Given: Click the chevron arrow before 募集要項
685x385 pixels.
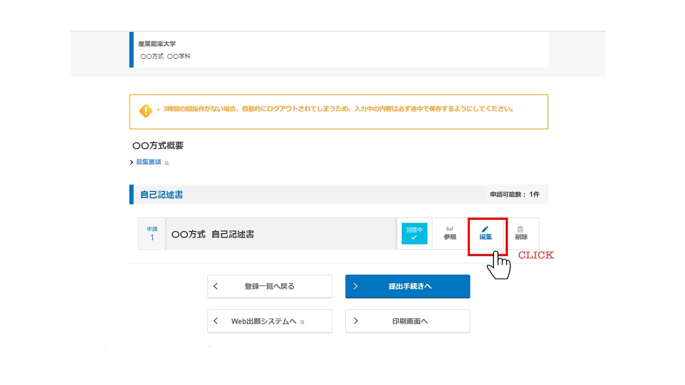Looking at the screenshot, I should (132, 163).
